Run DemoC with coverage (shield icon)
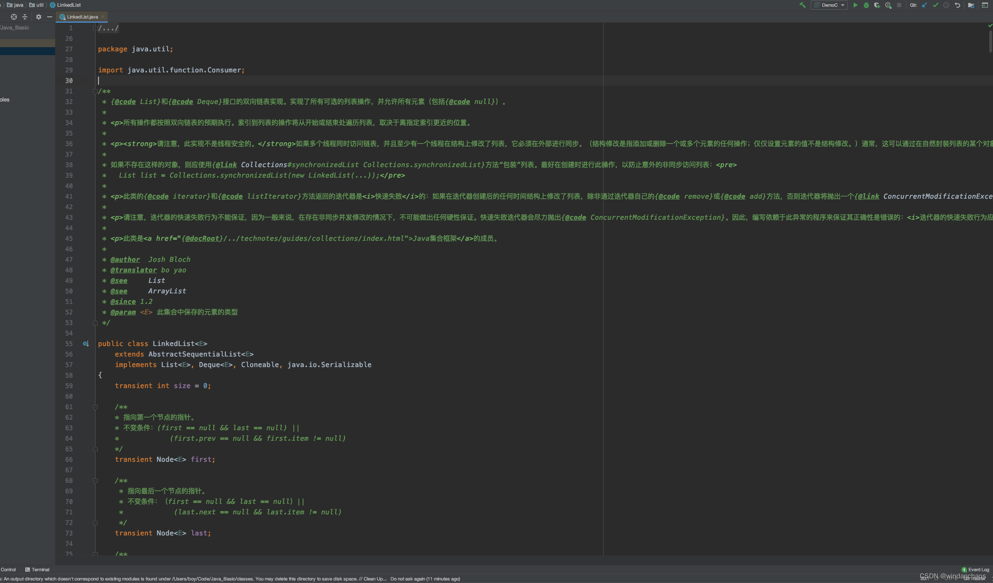Screen dimensions: 993x583 click(877, 5)
